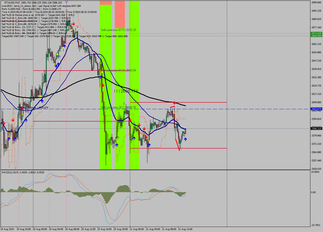
Task: Select the 'Sell %10 @ Entry -23' line
Action: pos(34,27)
